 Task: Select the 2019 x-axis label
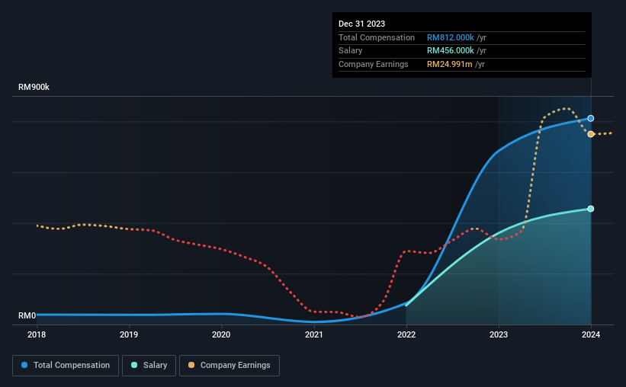pyautogui.click(x=129, y=334)
